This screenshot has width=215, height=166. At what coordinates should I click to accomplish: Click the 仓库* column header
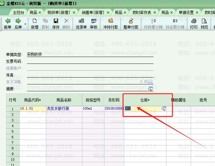click(x=145, y=100)
